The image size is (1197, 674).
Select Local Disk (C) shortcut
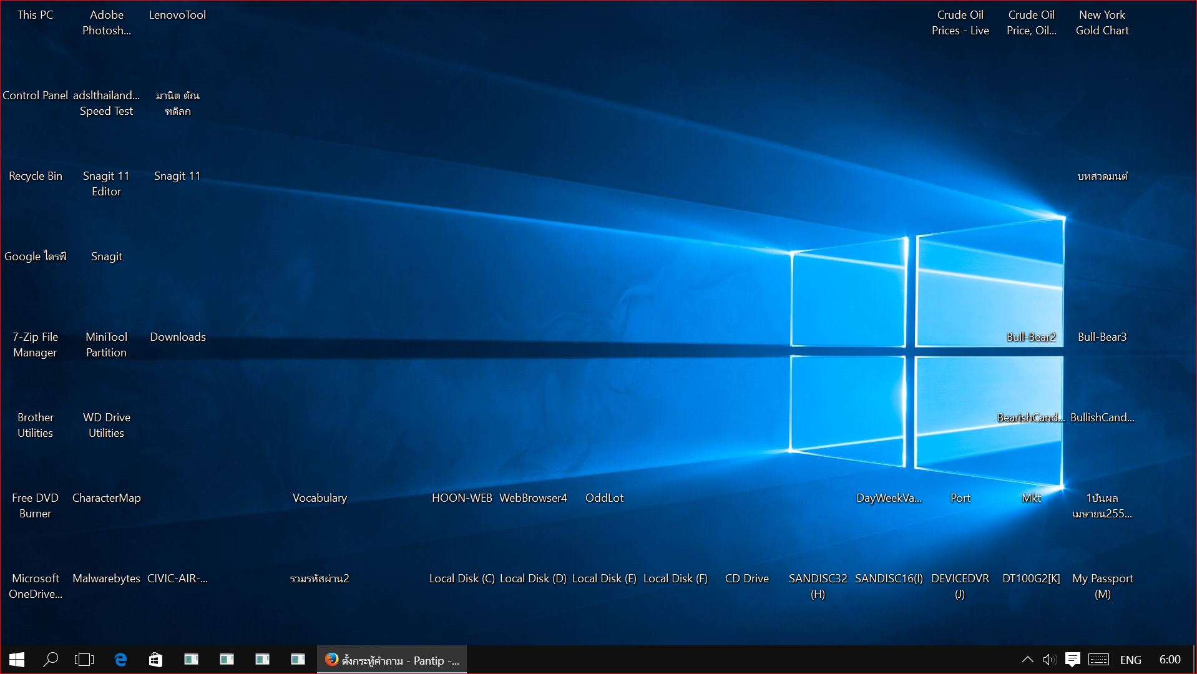click(x=462, y=579)
